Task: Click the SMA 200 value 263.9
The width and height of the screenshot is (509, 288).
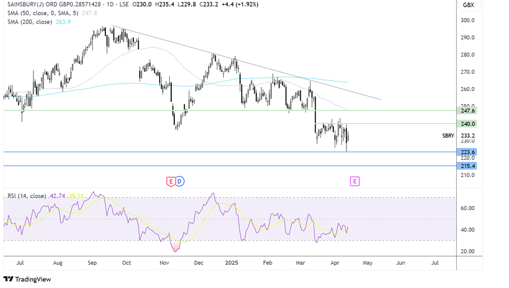Action: 63,22
